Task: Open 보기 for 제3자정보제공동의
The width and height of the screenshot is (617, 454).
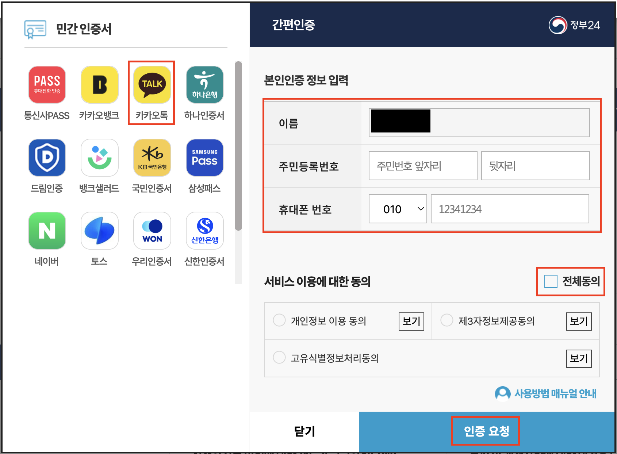Action: (x=579, y=321)
